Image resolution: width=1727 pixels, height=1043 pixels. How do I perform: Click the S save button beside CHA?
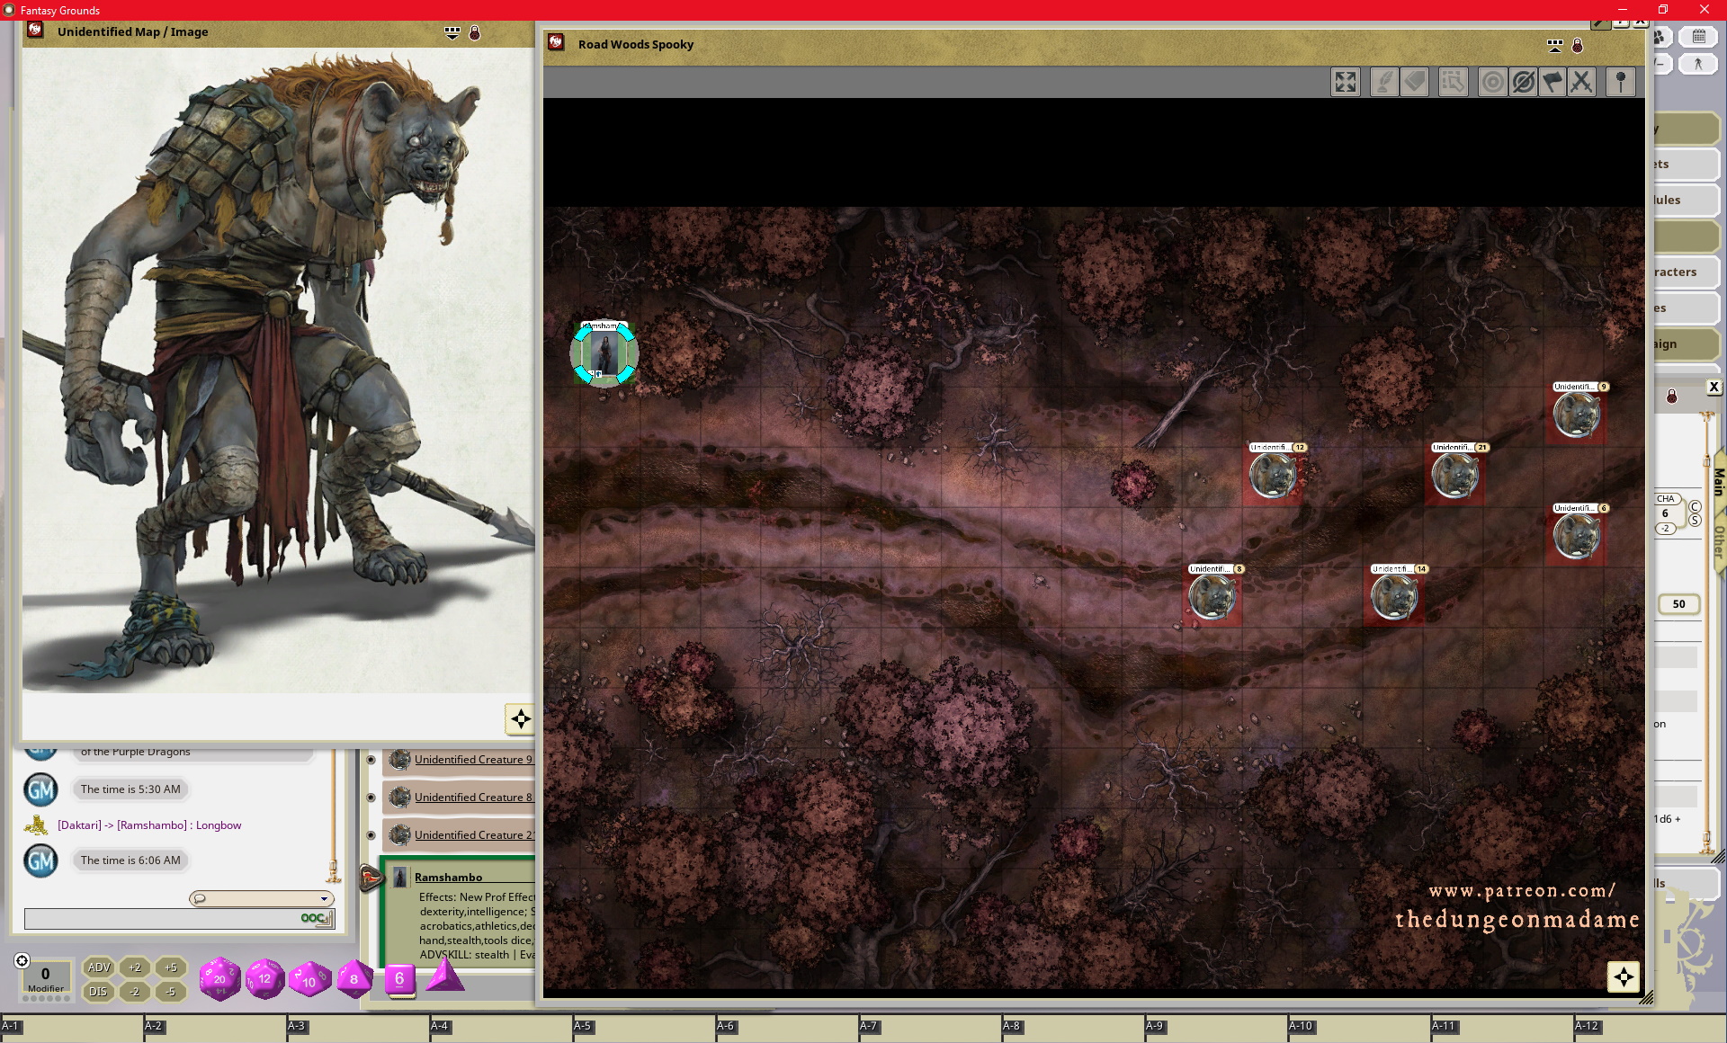coord(1695,521)
